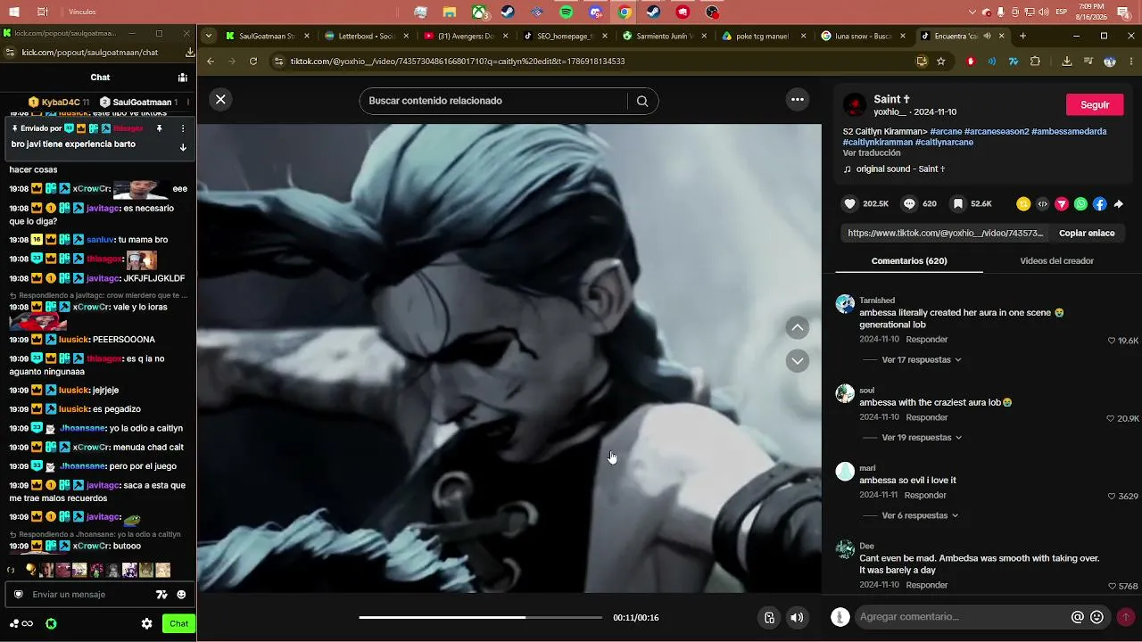This screenshot has height=642, width=1142.
Task: Open the Chrome tab search dropdown
Action: (209, 36)
